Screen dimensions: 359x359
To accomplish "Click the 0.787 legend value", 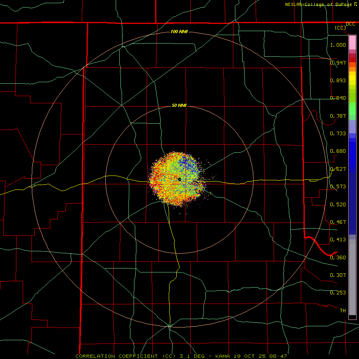I will coord(338,116).
